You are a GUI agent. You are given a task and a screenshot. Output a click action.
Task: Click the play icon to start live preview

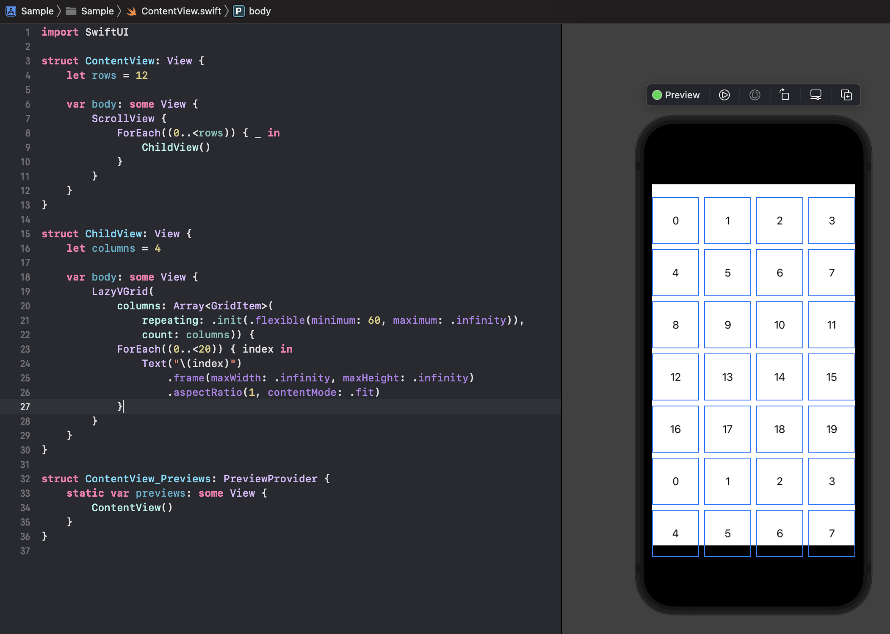(724, 95)
